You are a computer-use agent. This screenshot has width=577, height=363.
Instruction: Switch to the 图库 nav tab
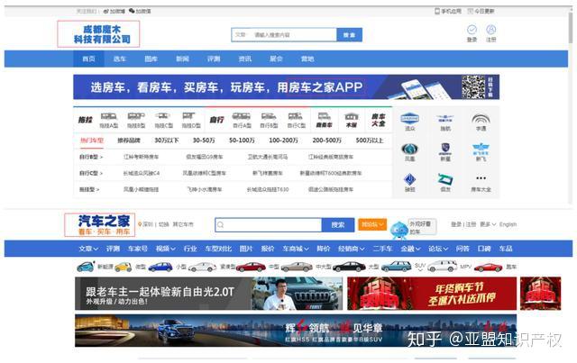(x=151, y=59)
